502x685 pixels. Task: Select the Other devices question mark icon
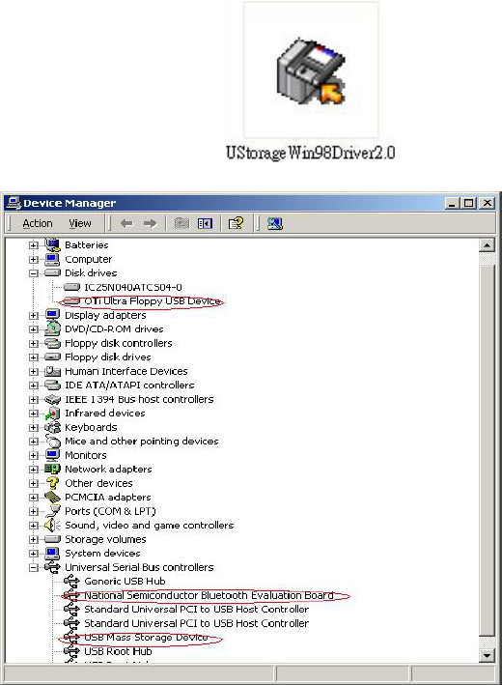(52, 483)
